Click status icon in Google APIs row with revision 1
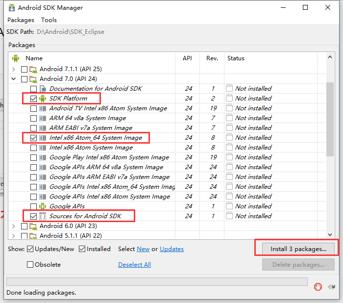Screen dimensions: 343x303 (229, 206)
